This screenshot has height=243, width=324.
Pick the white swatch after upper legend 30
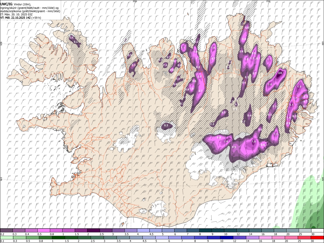[317, 231]
